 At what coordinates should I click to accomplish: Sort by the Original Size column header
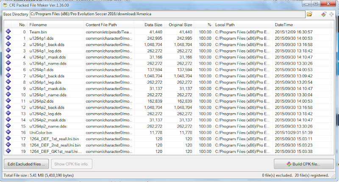(179, 25)
